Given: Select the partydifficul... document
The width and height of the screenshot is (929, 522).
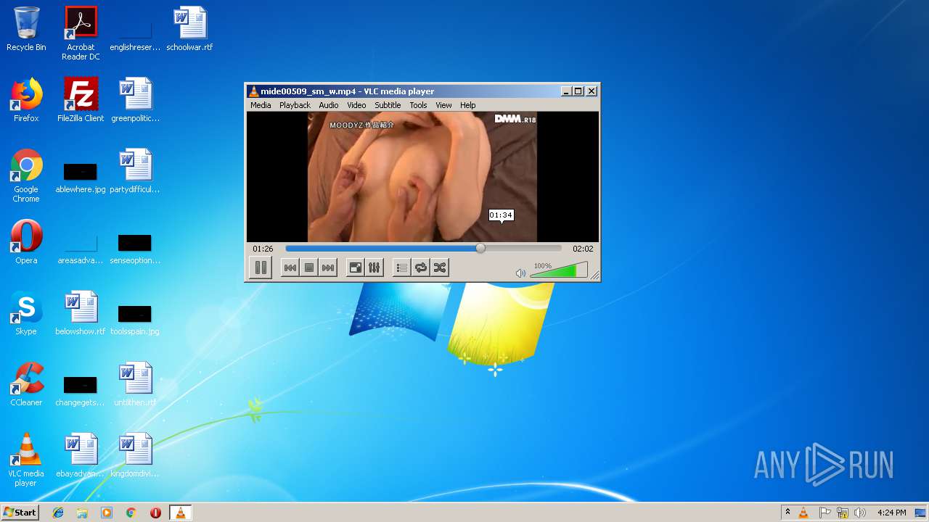Looking at the screenshot, I should (135, 171).
